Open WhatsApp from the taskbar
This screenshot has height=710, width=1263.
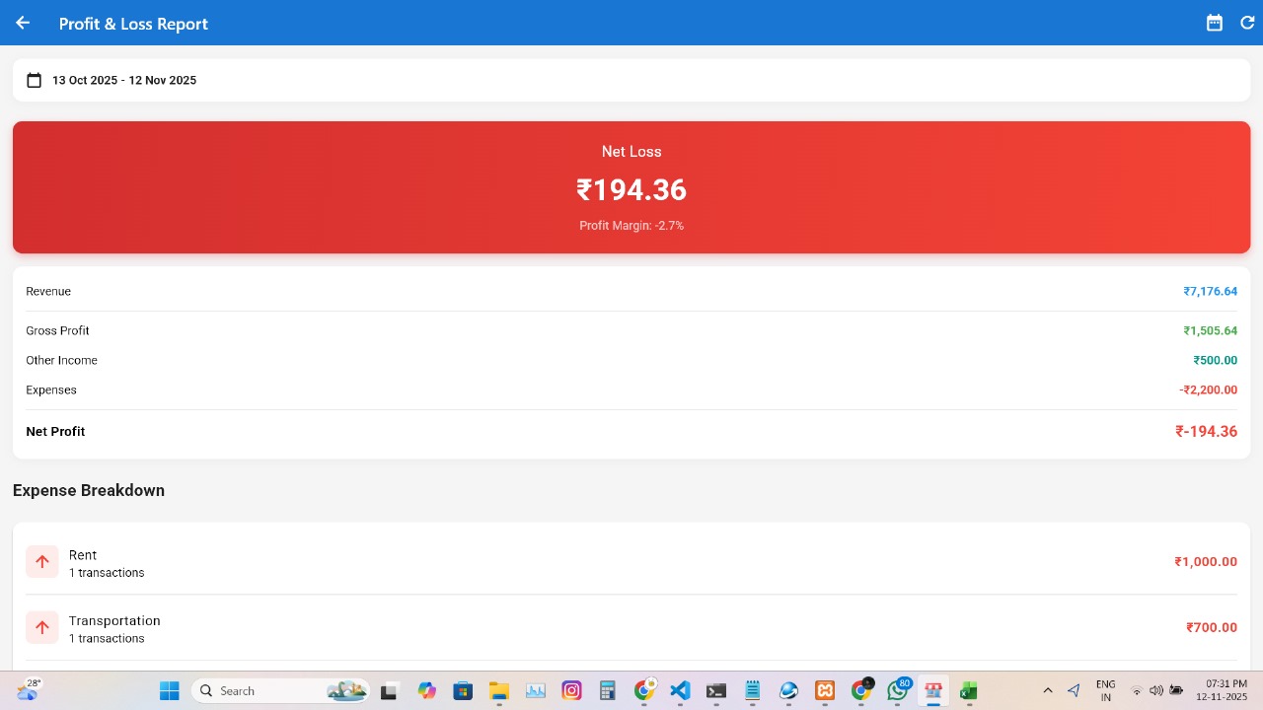(897, 691)
